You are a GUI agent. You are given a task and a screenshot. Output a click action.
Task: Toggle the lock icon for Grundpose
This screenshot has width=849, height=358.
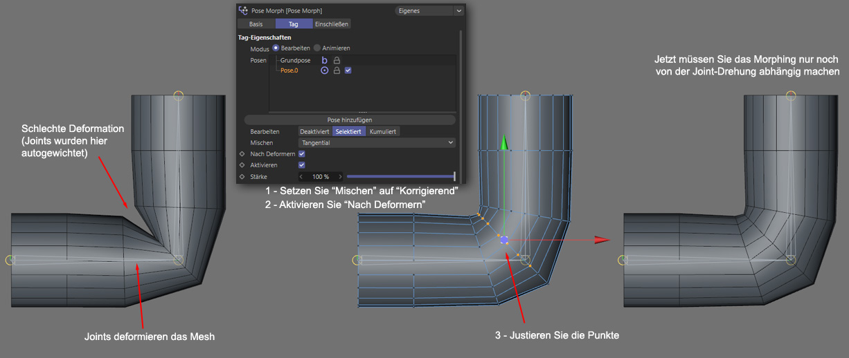tap(337, 61)
